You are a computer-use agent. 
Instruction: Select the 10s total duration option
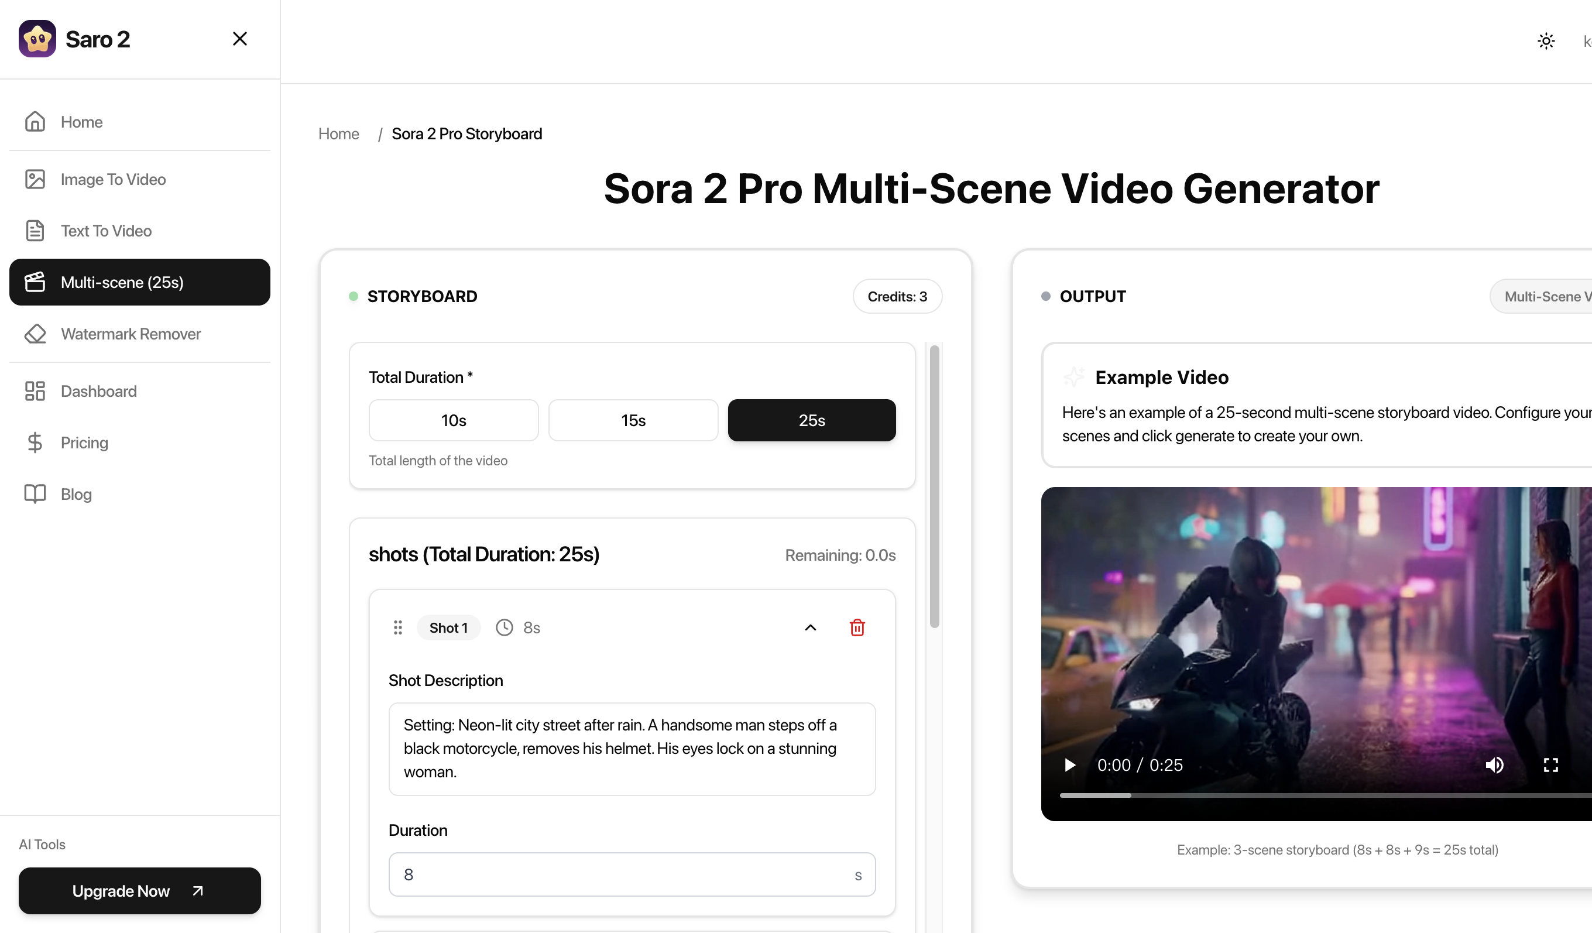[453, 420]
